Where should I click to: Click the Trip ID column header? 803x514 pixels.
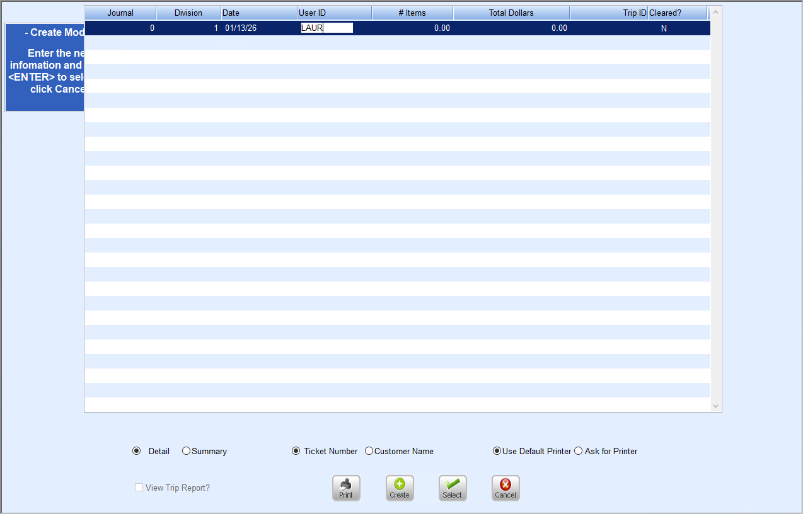click(609, 13)
